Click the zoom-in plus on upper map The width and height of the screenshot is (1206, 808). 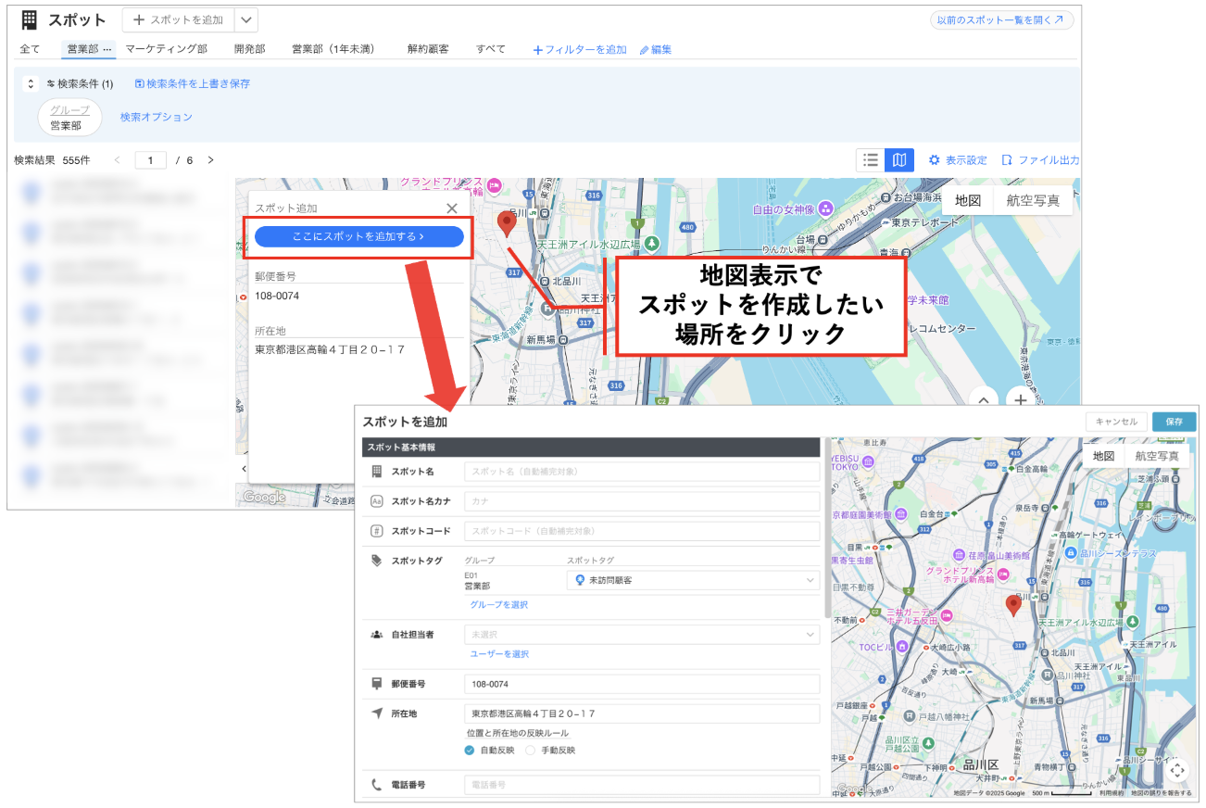(x=1020, y=399)
